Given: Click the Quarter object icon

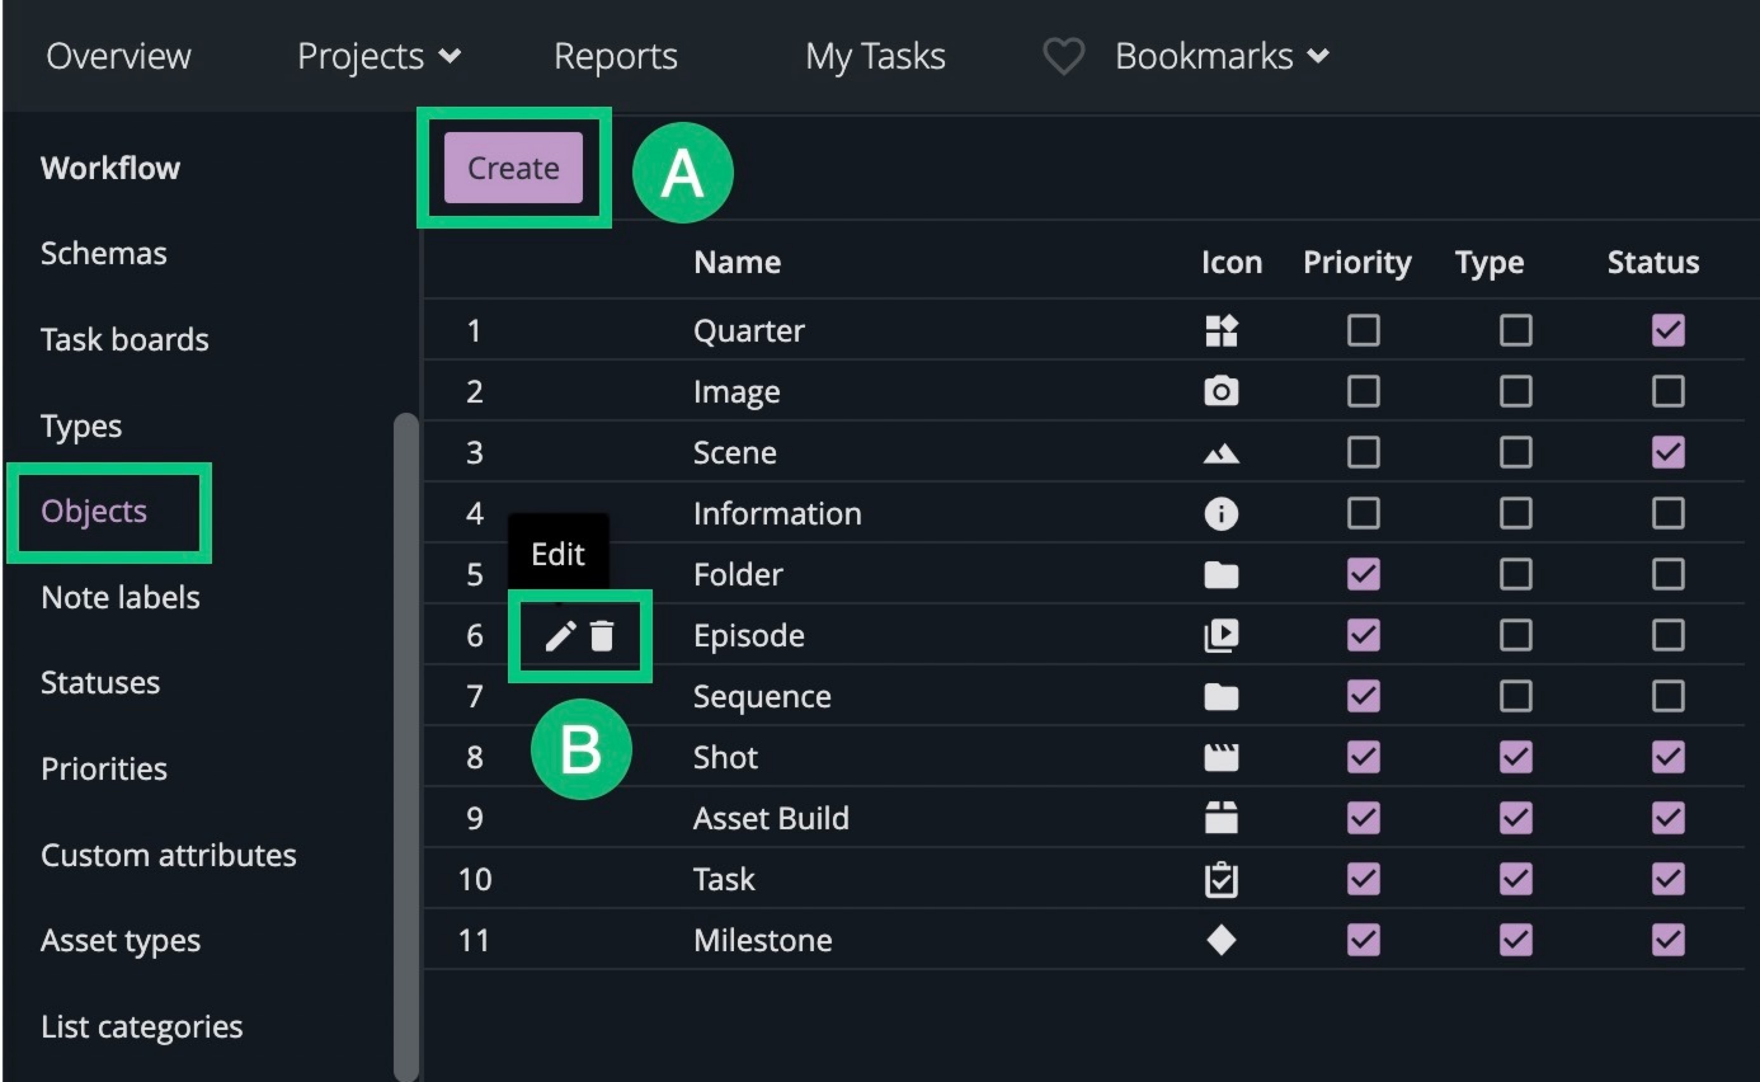Looking at the screenshot, I should tap(1221, 331).
